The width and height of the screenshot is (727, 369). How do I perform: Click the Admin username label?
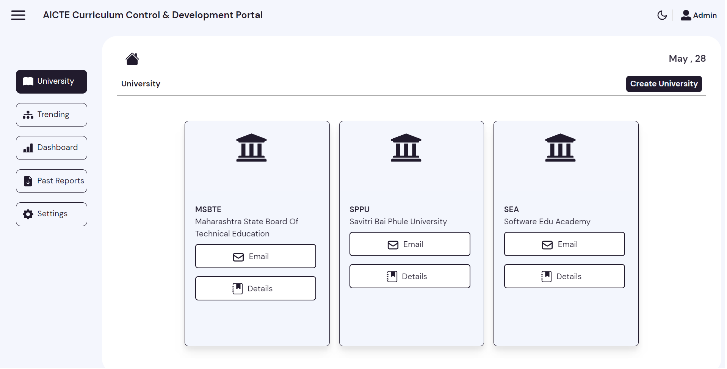705,16
